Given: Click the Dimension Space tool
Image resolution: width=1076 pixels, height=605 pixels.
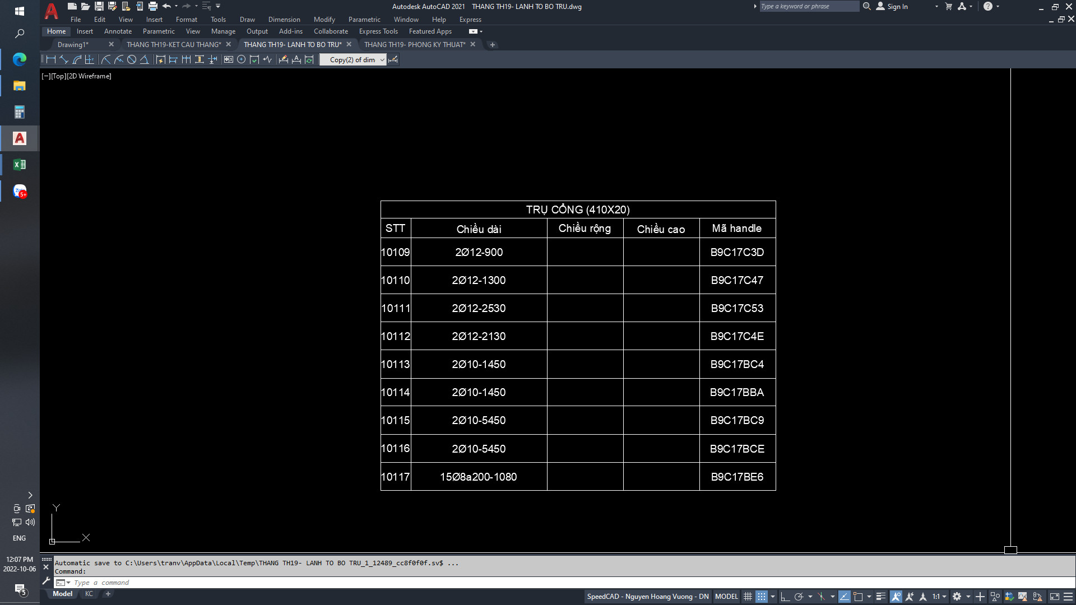Looking at the screenshot, I should point(199,59).
